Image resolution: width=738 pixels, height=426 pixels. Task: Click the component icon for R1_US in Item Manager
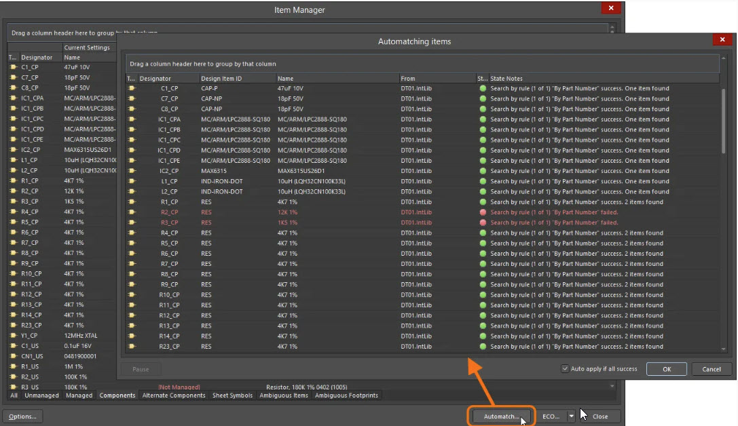tap(14, 366)
